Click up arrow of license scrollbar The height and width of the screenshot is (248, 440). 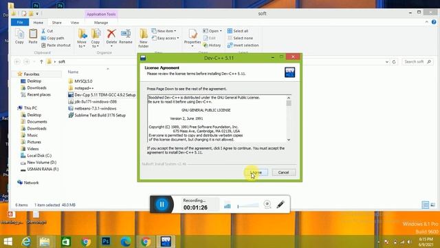coord(289,98)
